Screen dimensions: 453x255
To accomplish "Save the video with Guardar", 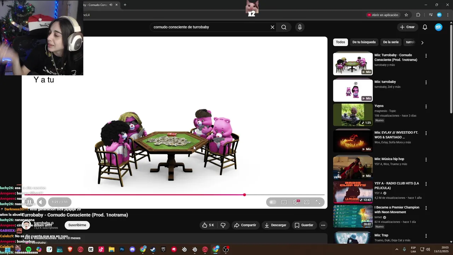I will pos(304,225).
